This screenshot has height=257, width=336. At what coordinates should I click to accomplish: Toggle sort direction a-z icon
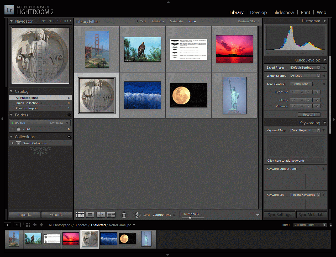(x=137, y=215)
